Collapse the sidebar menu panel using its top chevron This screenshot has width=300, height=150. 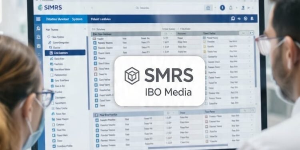[x=85, y=29]
